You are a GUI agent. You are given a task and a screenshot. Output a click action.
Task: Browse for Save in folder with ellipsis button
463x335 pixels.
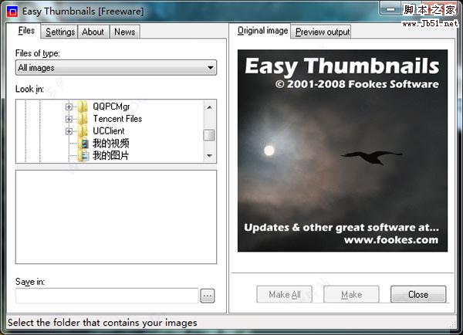click(208, 296)
